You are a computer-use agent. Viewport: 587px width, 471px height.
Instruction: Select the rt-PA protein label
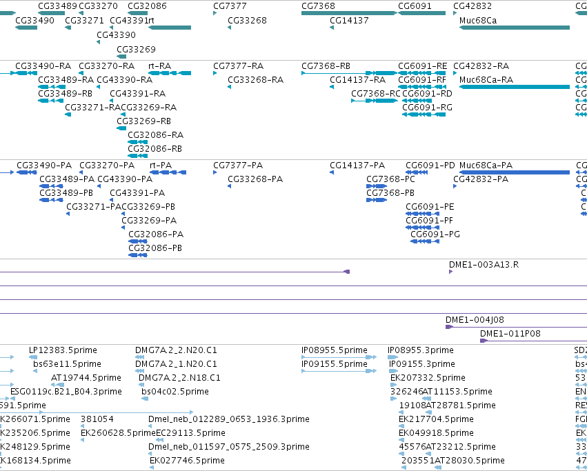coord(161,165)
